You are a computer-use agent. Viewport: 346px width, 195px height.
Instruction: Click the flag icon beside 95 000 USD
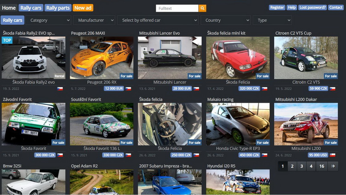(332, 155)
